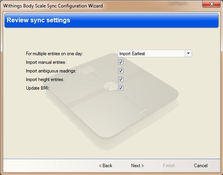Click the Review sync settings header banner
The height and width of the screenshot is (175, 223).
point(111,20)
